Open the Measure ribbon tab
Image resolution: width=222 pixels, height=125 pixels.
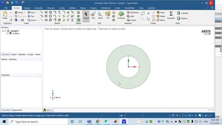(x=51, y=8)
